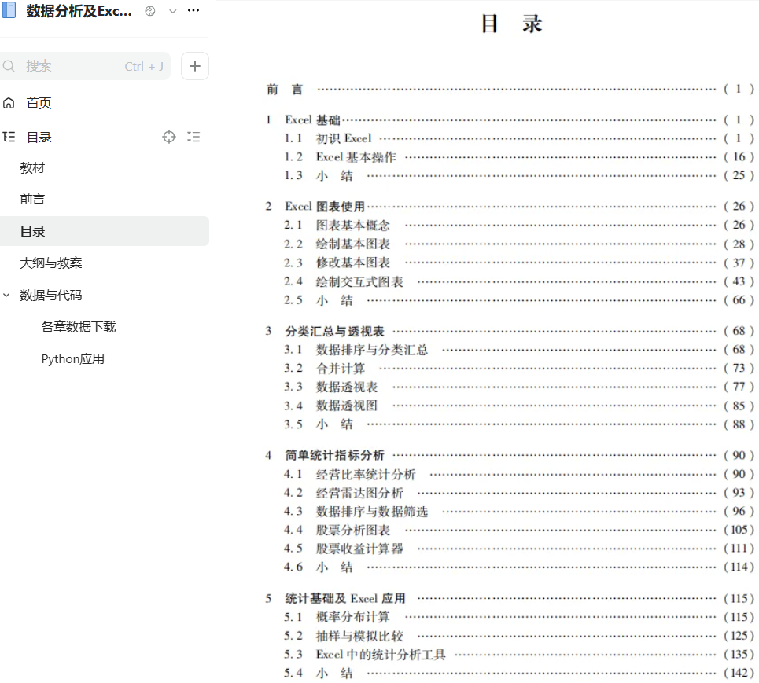Click the blue notebook icon beside the title
759x683 pixels.
tap(9, 10)
